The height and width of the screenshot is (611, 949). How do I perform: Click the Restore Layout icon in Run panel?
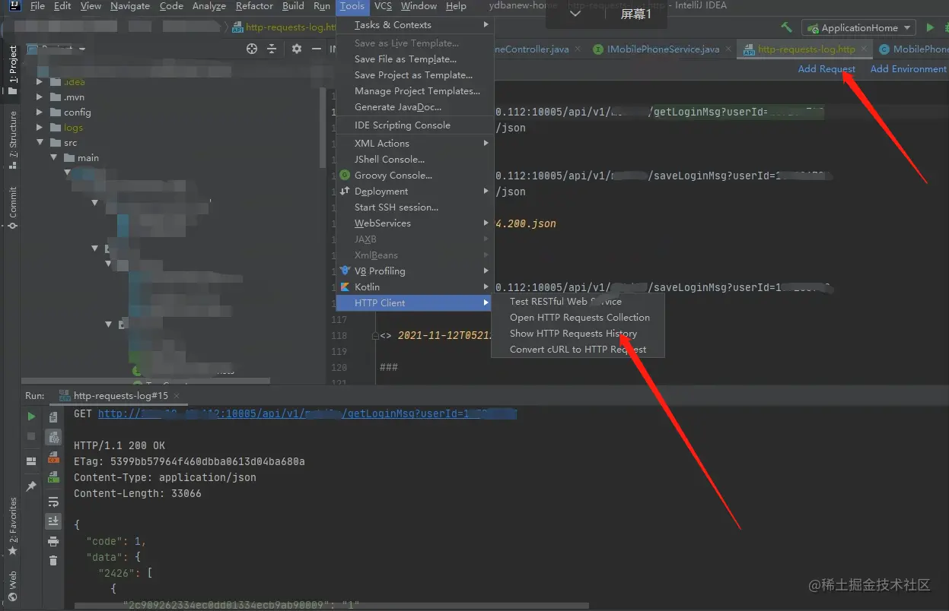pos(31,461)
